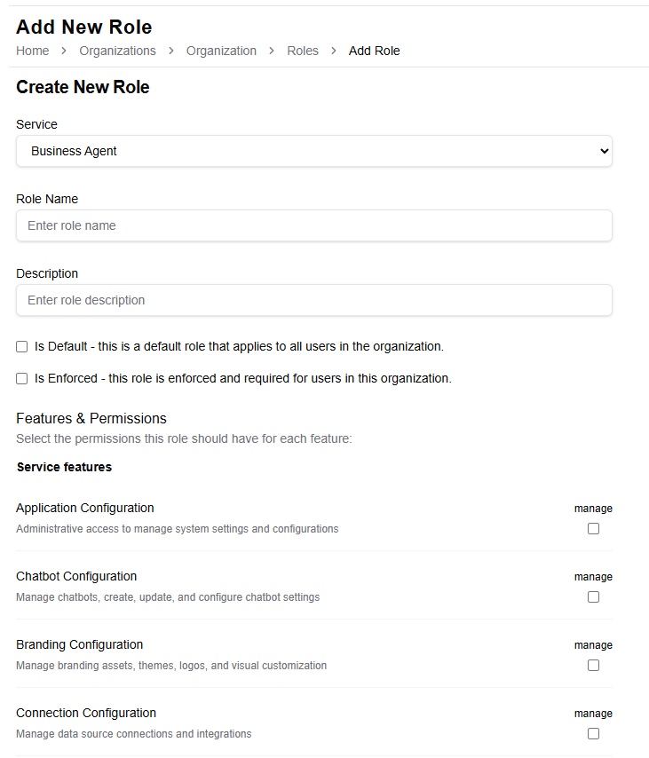Enable manage checkbox for Branding Configuration
This screenshot has width=649, height=758.
pyautogui.click(x=593, y=666)
